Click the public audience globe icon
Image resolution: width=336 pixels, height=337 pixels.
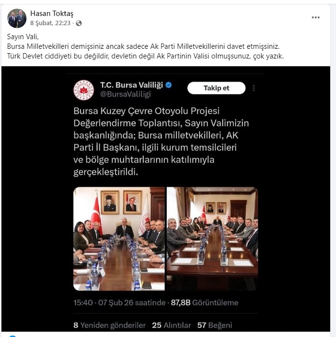(x=79, y=23)
